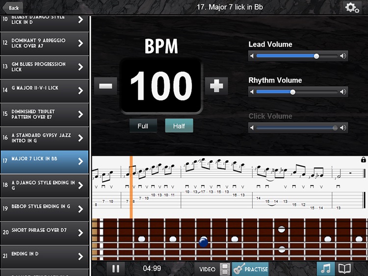The width and height of the screenshot is (368, 276).
Task: Click chevron on Short Phrase Over D7 row
Action: click(x=80, y=233)
